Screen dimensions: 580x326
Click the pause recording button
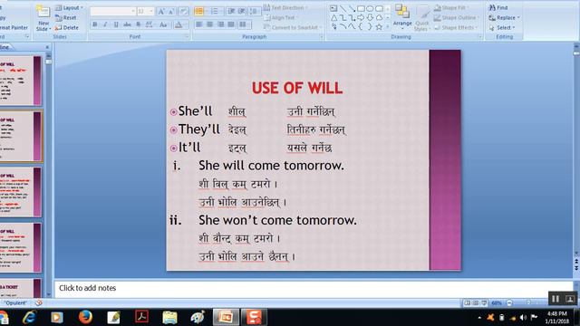click(x=556, y=299)
